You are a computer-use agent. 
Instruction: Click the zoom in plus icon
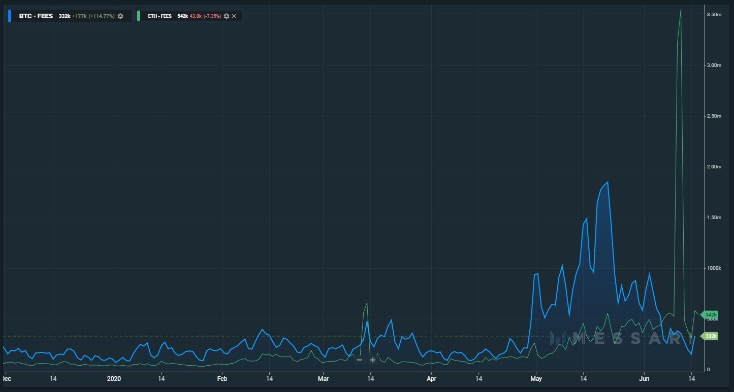(372, 359)
